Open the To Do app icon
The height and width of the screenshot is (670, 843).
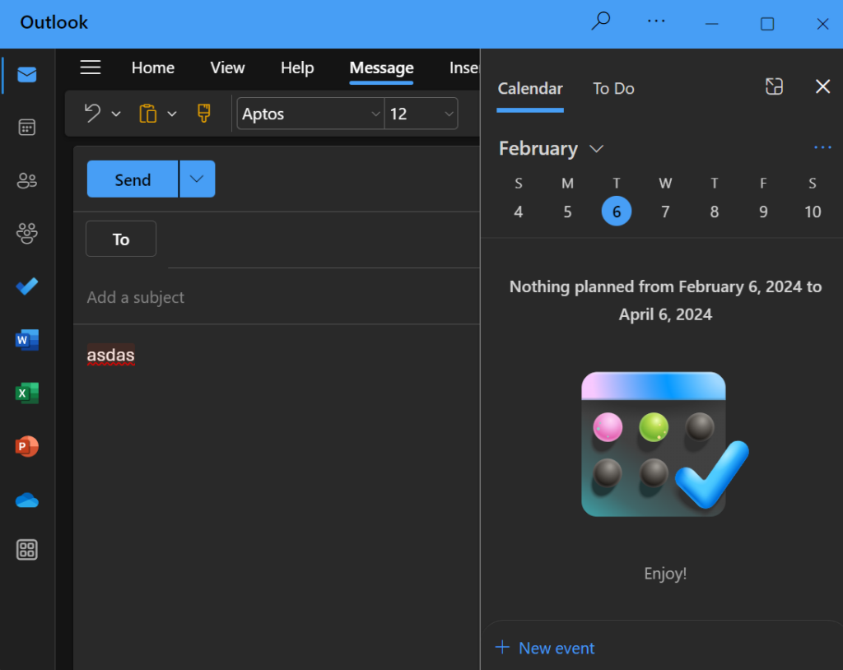point(26,286)
